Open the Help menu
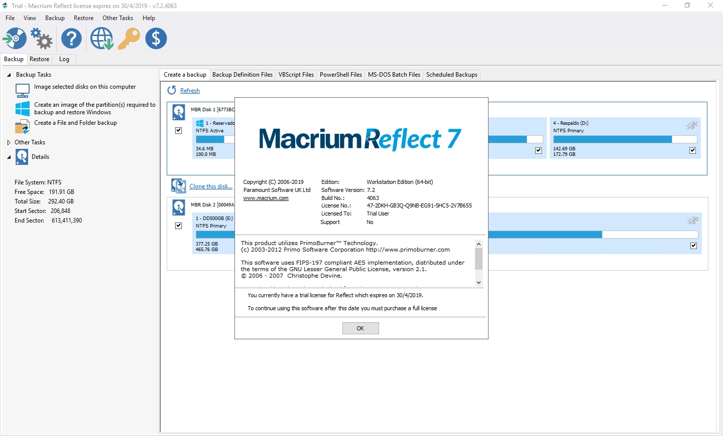 (149, 18)
